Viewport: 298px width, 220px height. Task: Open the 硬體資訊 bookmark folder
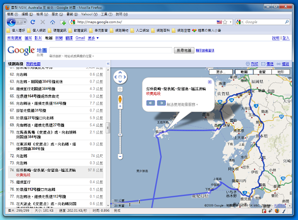point(57,30)
